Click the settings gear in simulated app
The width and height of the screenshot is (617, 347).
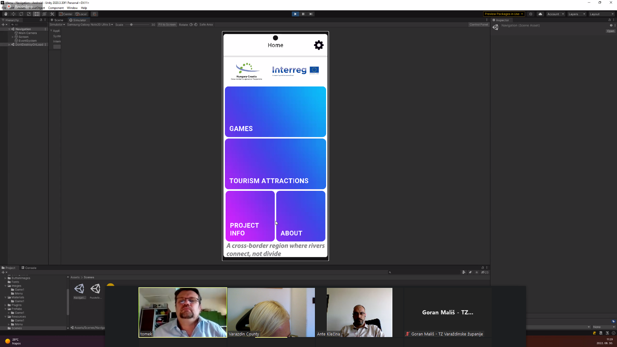(318, 45)
